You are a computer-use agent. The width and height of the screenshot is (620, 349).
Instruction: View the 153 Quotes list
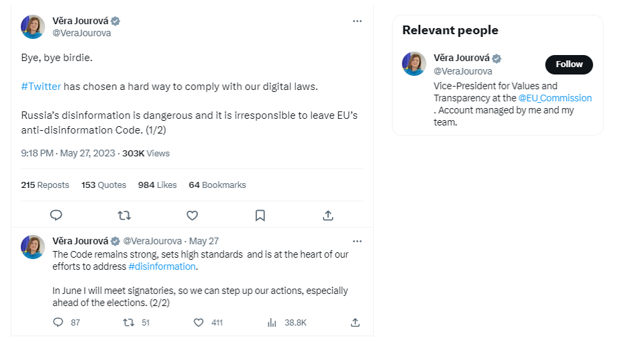(x=103, y=185)
